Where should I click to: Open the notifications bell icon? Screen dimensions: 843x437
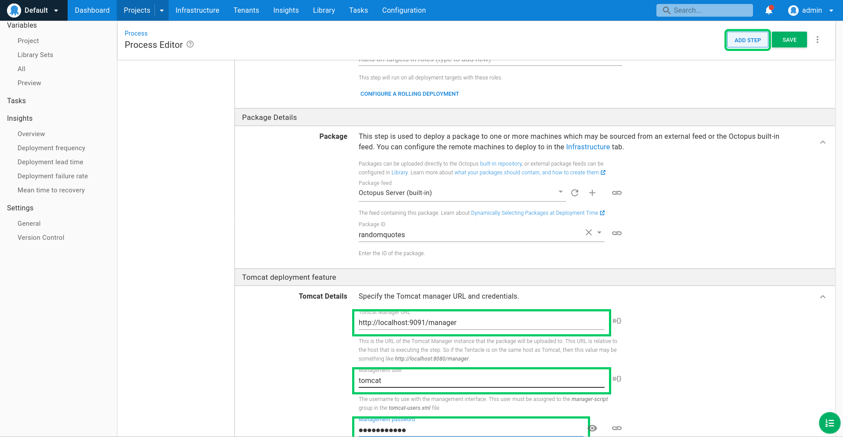(x=769, y=10)
